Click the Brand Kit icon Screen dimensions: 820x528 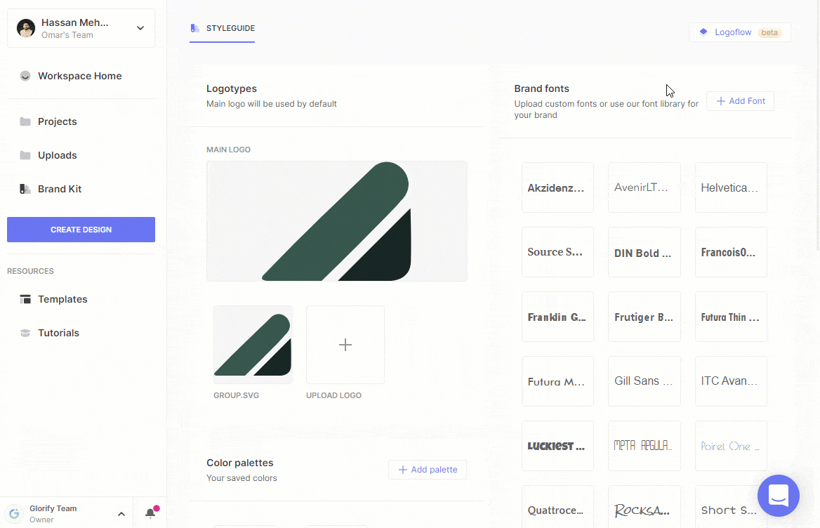point(25,190)
